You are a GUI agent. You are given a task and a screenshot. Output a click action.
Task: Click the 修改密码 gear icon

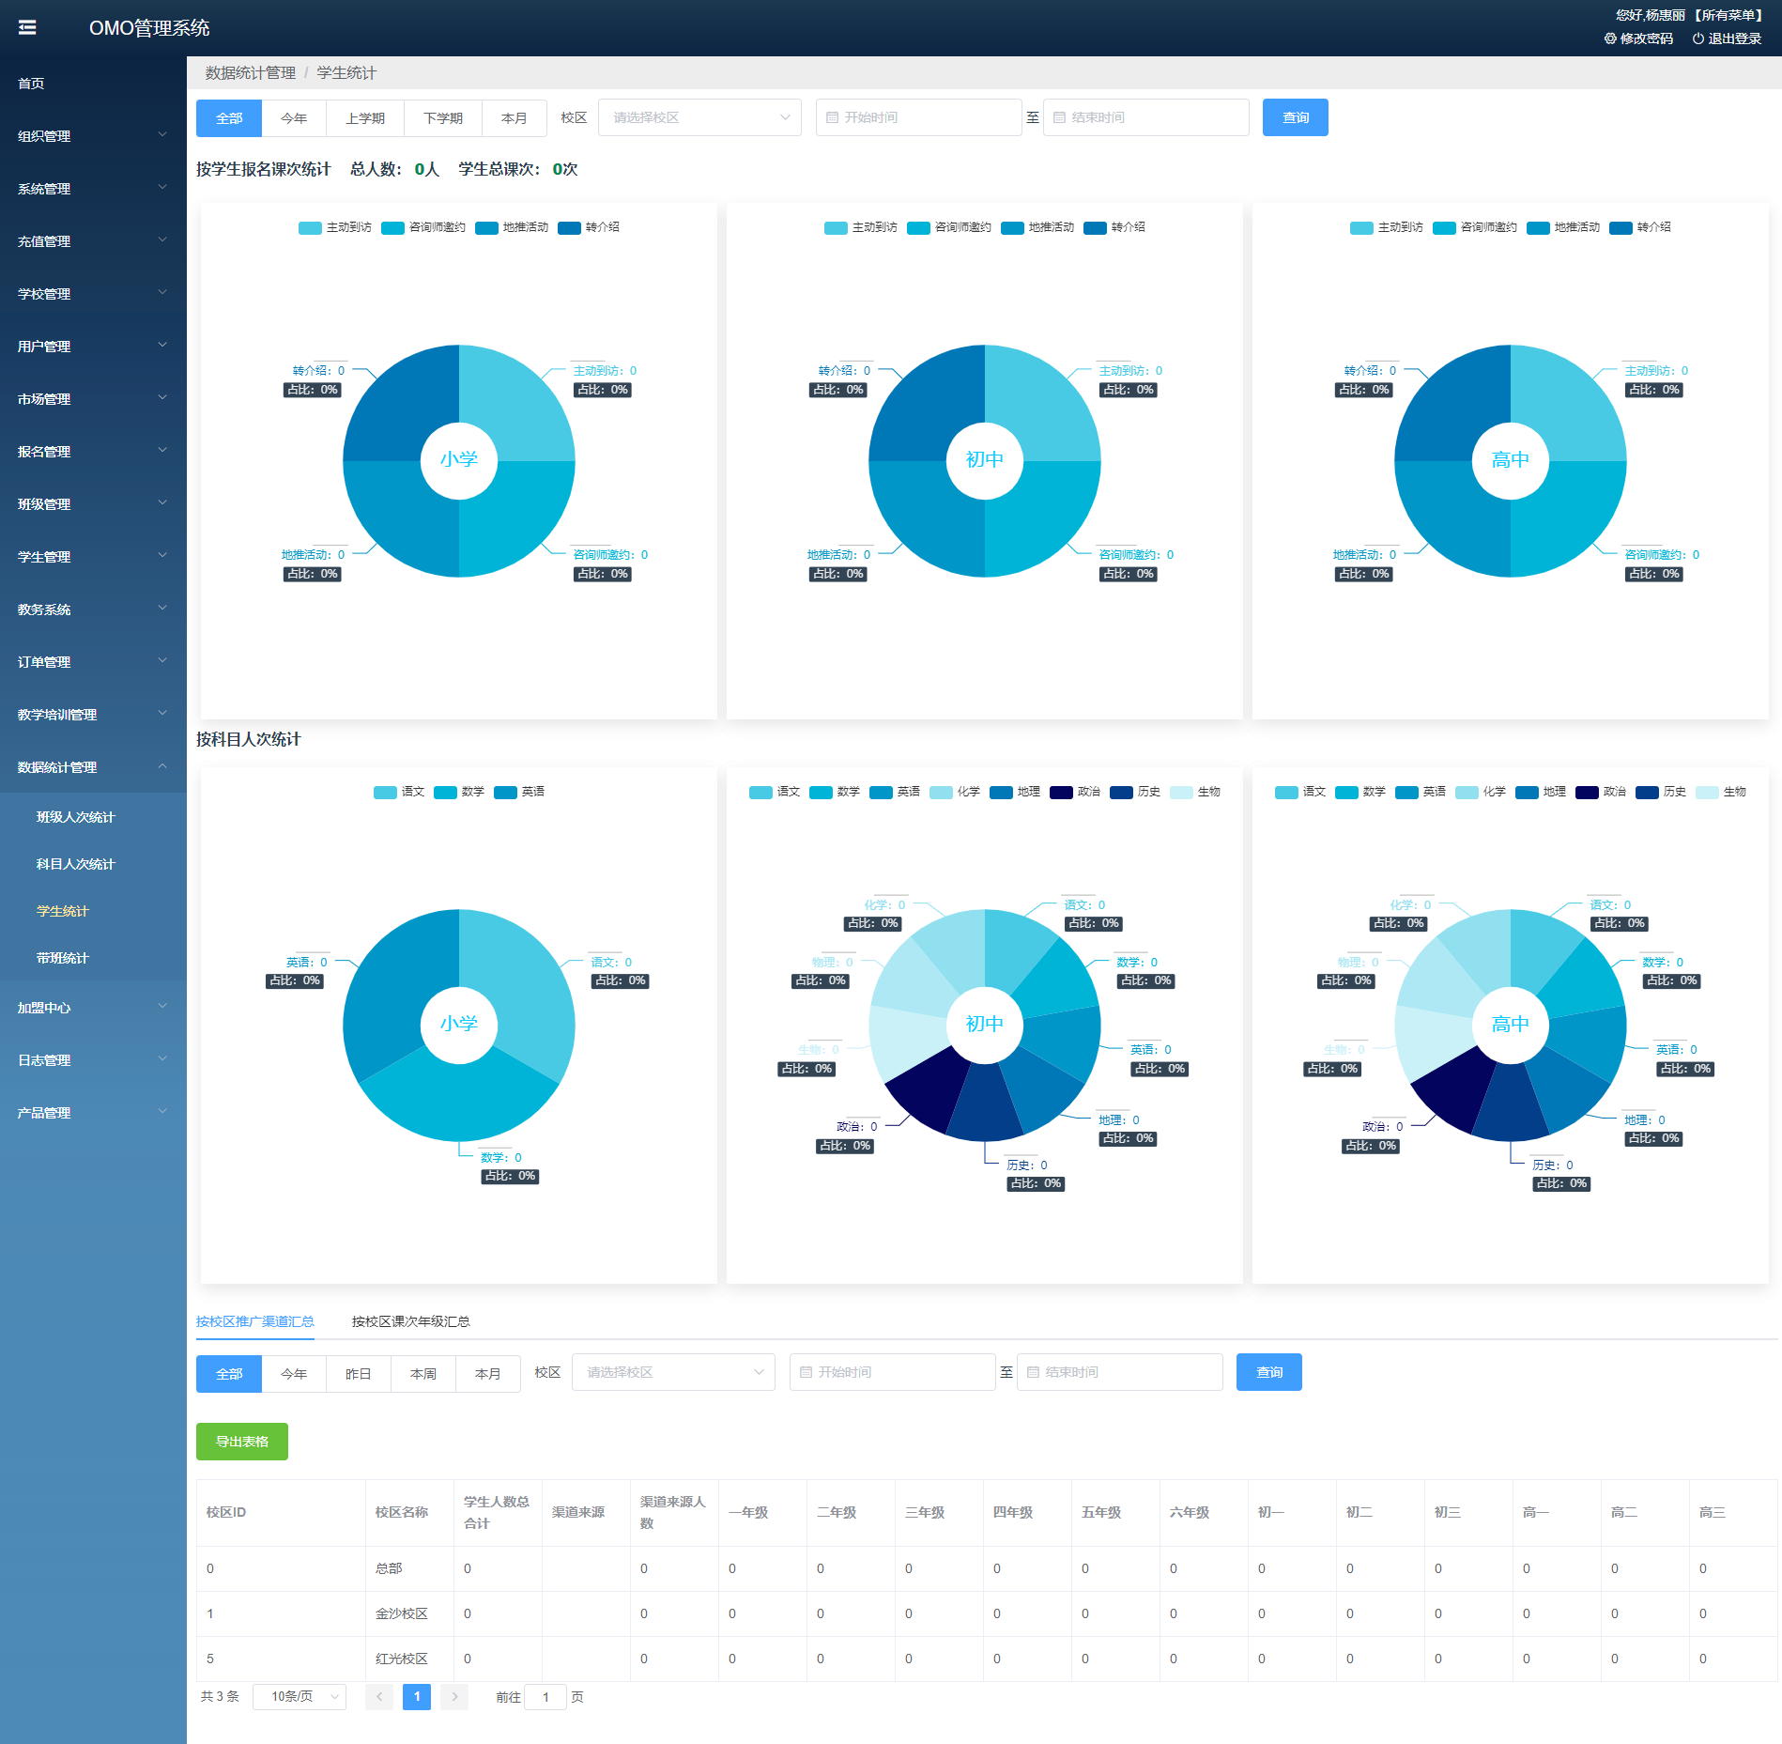1610,39
